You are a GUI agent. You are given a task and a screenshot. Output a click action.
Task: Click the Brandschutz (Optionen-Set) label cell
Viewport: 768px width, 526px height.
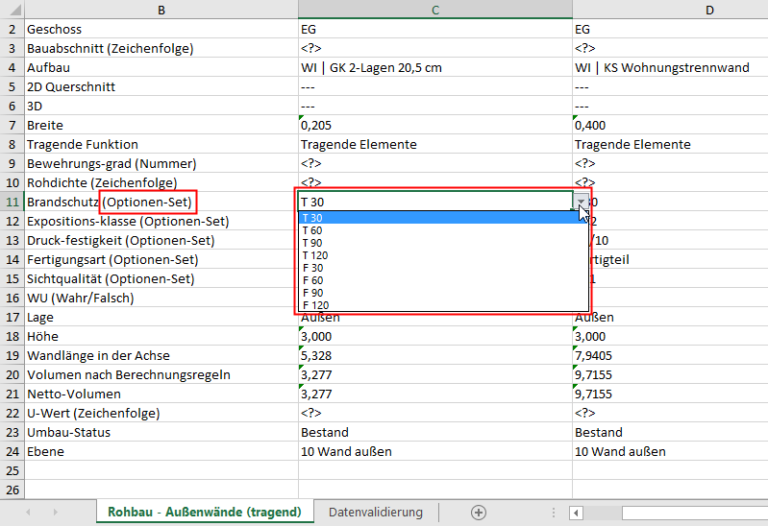pyautogui.click(x=161, y=203)
